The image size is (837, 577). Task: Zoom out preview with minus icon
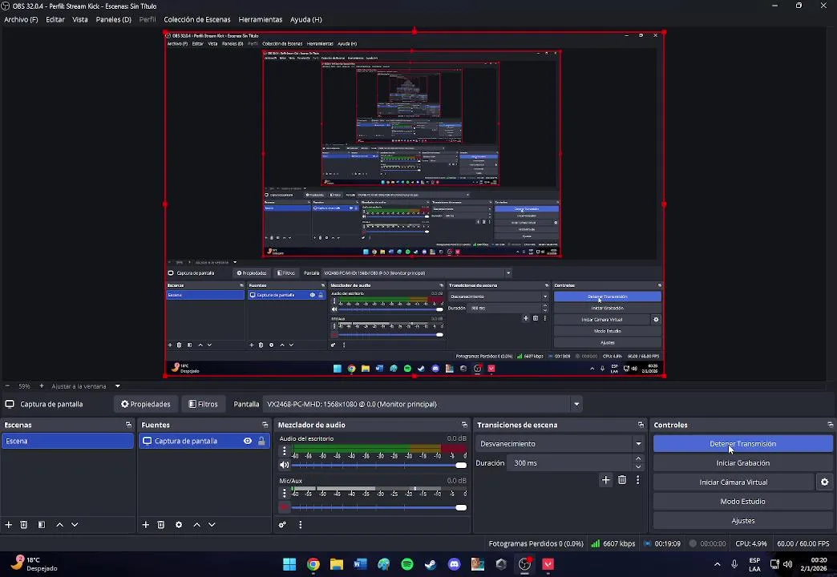click(x=7, y=386)
